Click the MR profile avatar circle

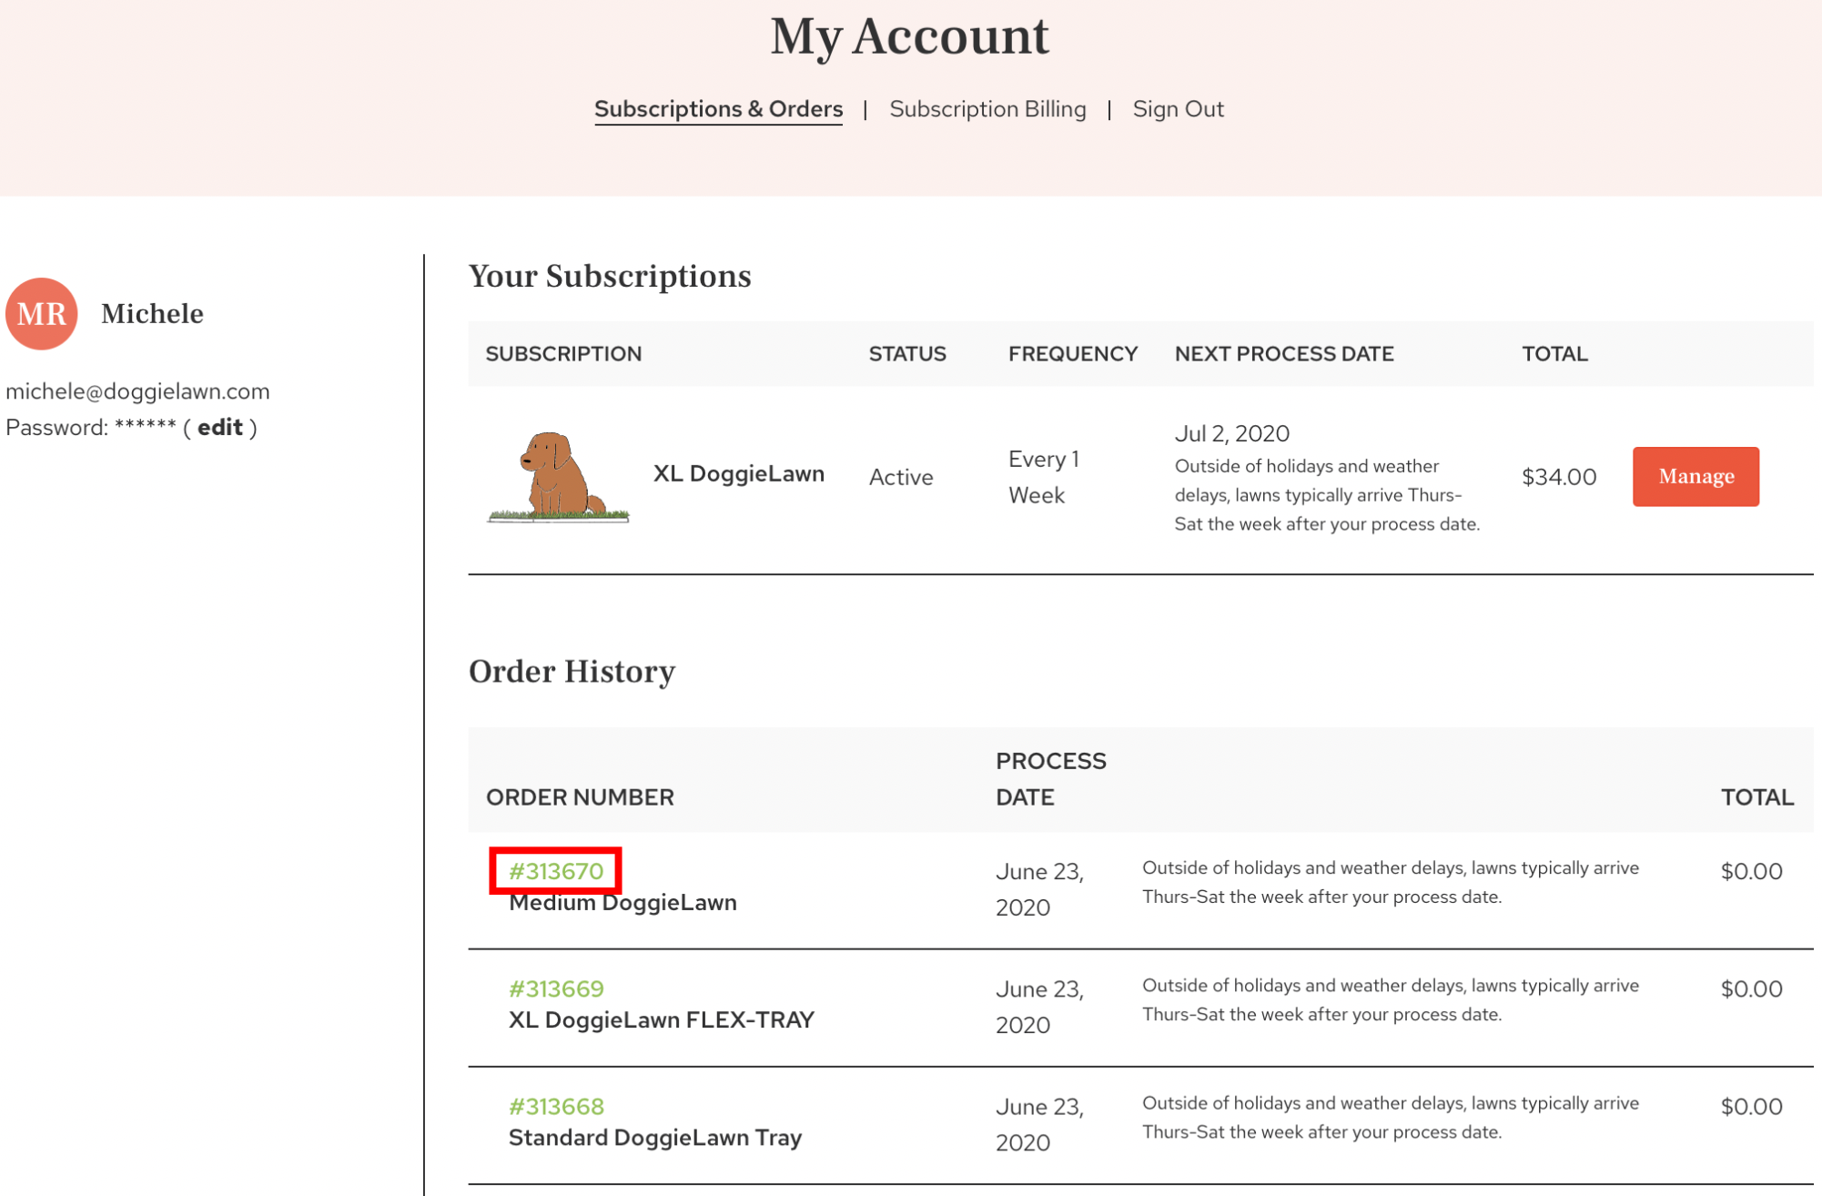coord(42,314)
